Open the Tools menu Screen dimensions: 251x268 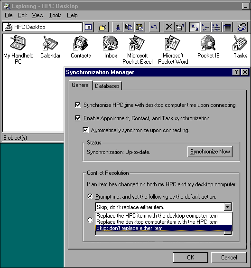pyautogui.click(x=55, y=15)
